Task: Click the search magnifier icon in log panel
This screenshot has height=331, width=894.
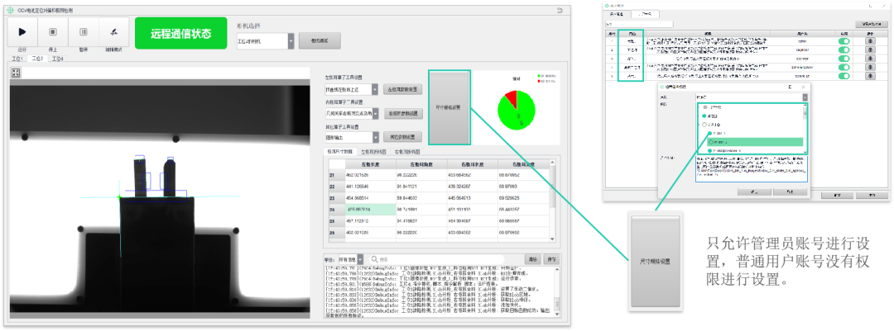Action: [374, 259]
